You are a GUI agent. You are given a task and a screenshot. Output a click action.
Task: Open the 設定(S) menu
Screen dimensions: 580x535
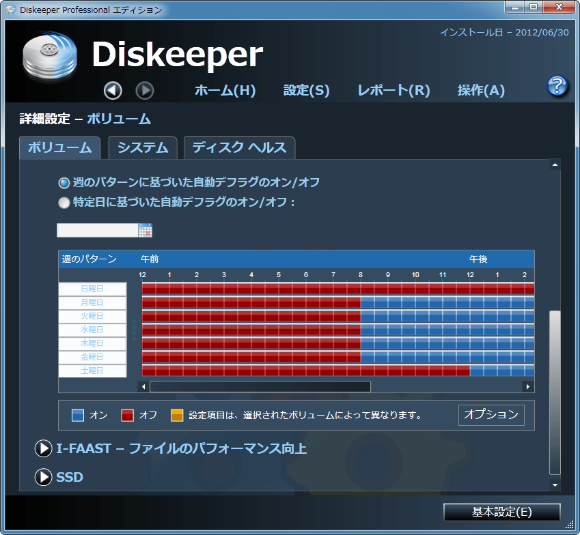[x=306, y=90]
